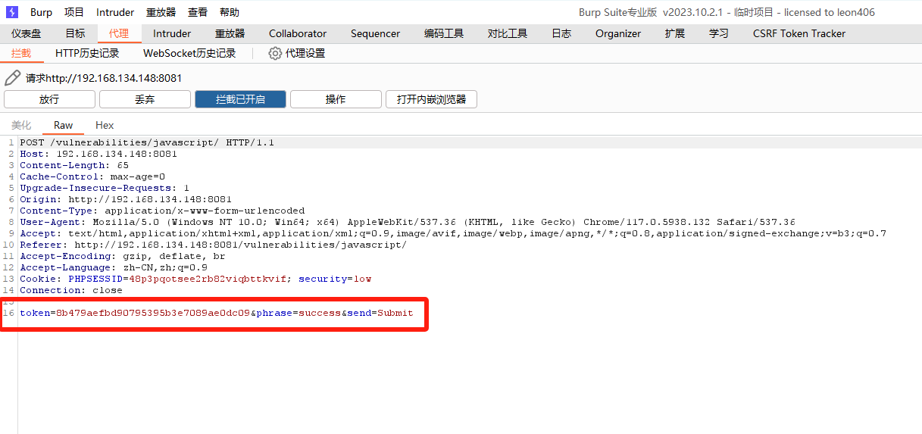Screen dimensions: 922x434
Task: Open the Burp menu
Action: (x=41, y=12)
